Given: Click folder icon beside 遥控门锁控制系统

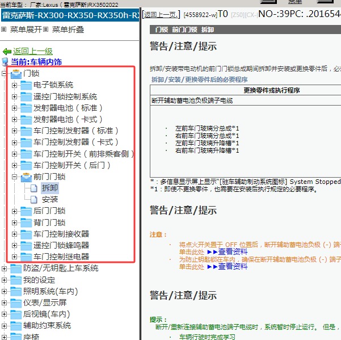Looking at the screenshot, I should (26, 96).
